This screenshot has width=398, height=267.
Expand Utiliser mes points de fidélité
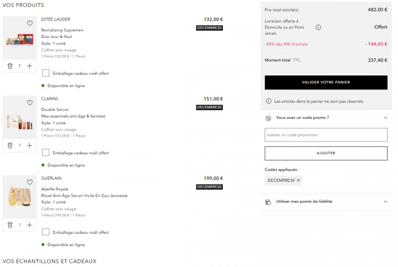pos(385,201)
